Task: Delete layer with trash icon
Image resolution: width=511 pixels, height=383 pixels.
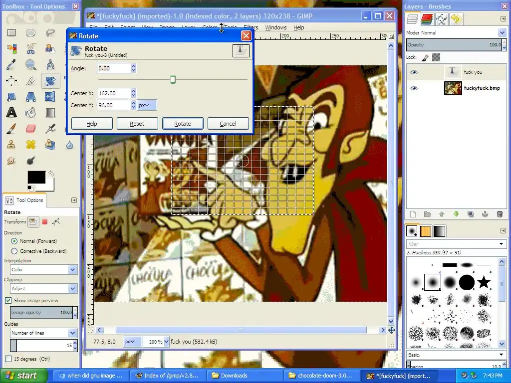Action: point(499,214)
